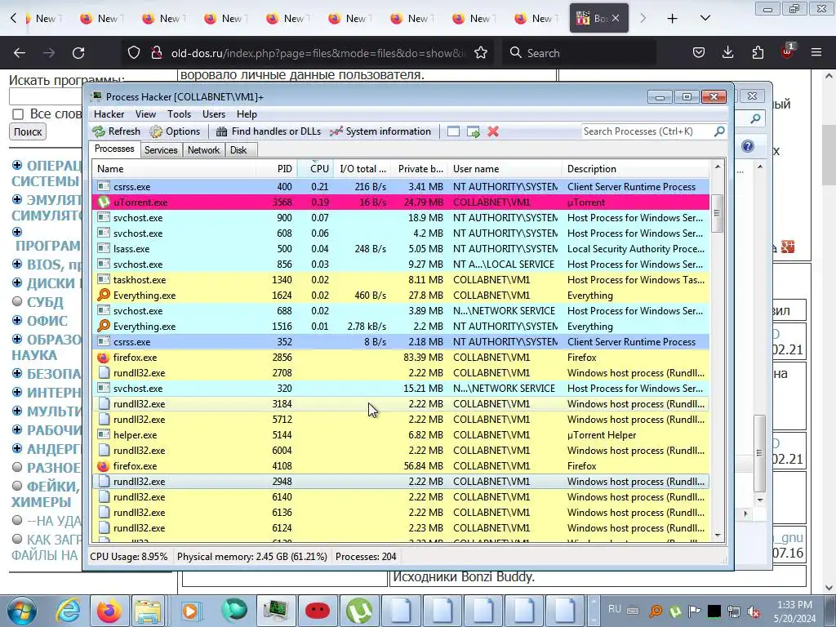The height and width of the screenshot is (627, 836).
Task: Click the process list vertical scrollbar thumb
Action: pyautogui.click(x=717, y=213)
